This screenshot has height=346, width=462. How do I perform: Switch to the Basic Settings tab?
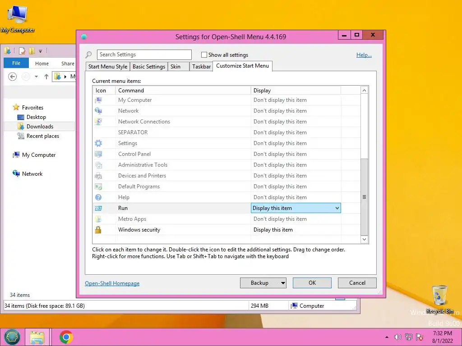(x=149, y=67)
